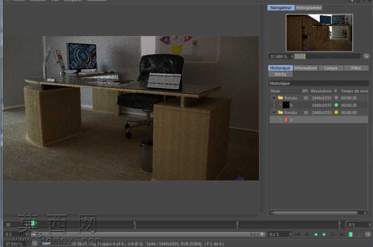Click the orange status dot of second Rendu
The width and height of the screenshot is (373, 247).
336,113
